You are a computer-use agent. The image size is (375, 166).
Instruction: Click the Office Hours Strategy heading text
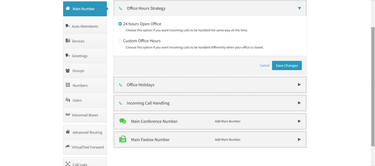146,8
